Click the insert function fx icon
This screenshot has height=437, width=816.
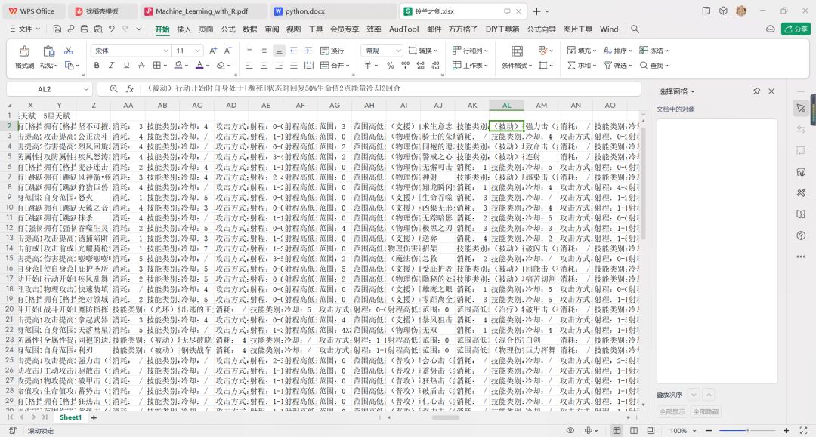pyautogui.click(x=130, y=88)
